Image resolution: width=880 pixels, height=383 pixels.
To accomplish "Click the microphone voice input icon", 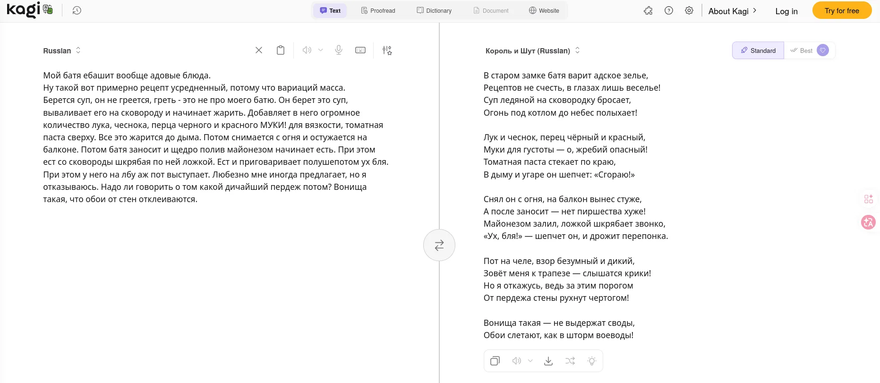I will [339, 50].
